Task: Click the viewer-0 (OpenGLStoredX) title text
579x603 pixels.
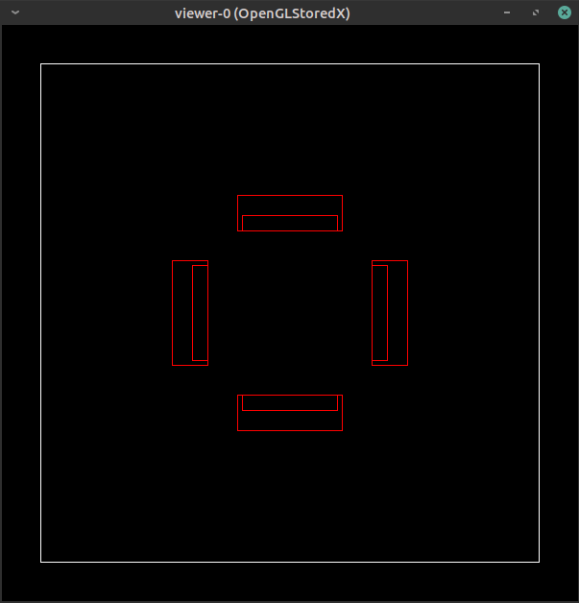Action: coord(262,13)
